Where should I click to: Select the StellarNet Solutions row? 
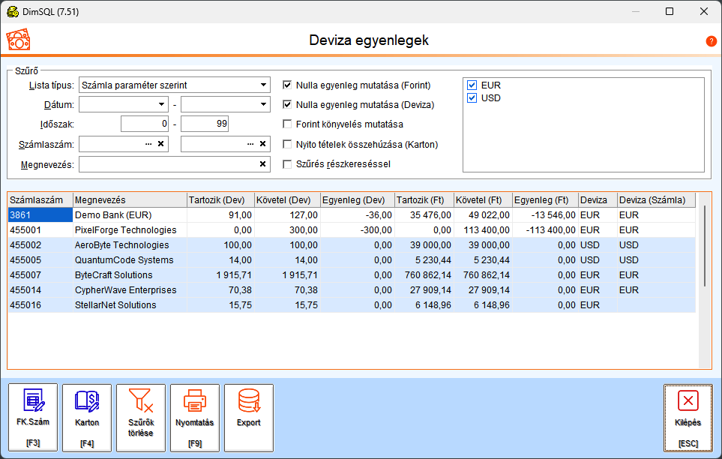(352, 304)
